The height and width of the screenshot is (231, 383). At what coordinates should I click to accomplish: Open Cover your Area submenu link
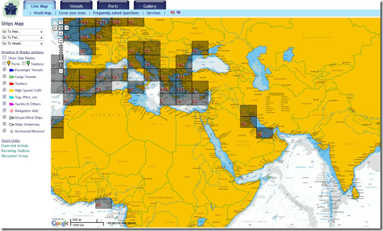coord(72,13)
